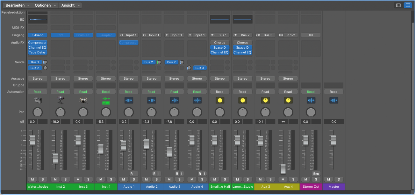Click the green level meter icon on Inst 4
Viewport: 416px width, 195px height.
coord(106,100)
